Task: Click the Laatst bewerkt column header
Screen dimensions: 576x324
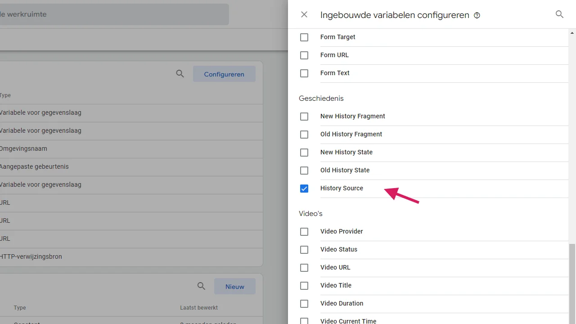Action: click(199, 308)
